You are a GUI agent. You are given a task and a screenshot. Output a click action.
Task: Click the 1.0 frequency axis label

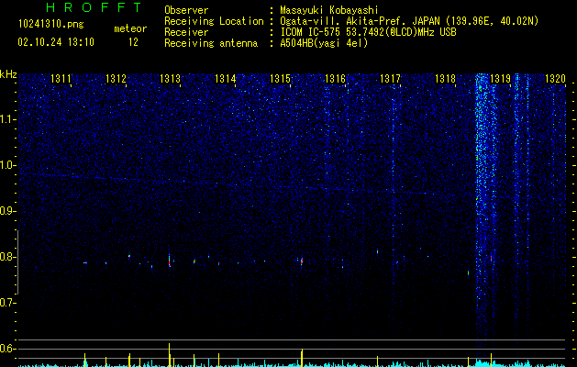7,165
